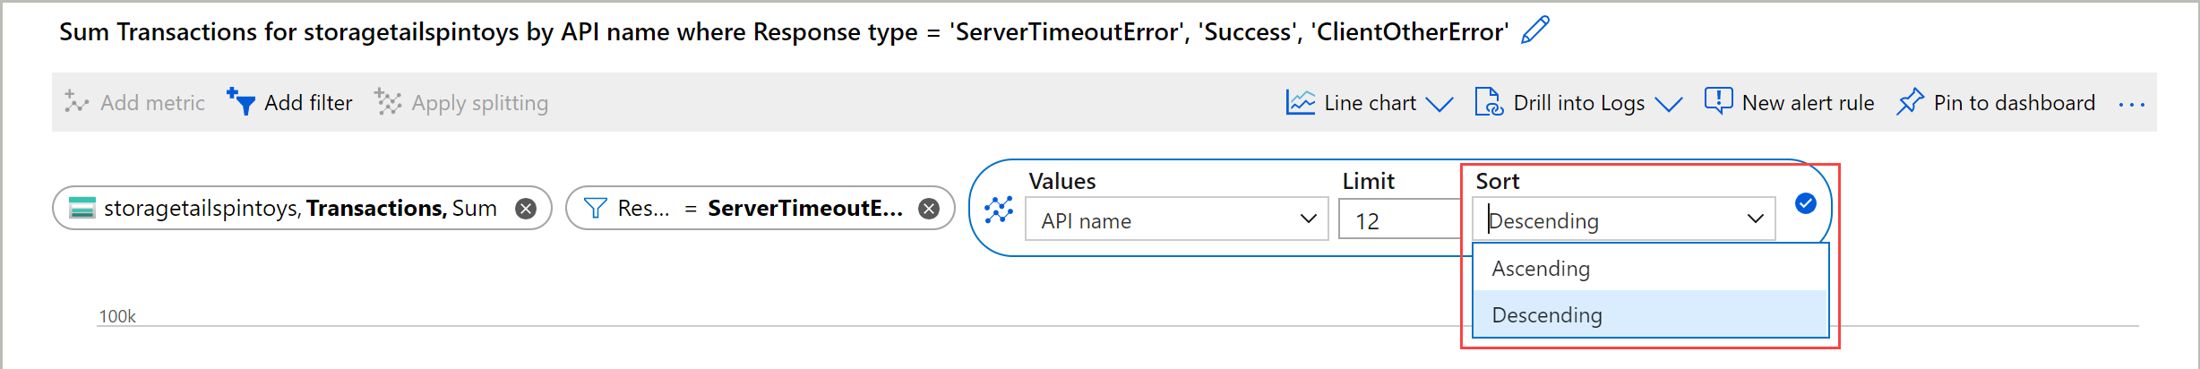Click the ServerTimeoutError filter pill text

pyautogui.click(x=804, y=209)
